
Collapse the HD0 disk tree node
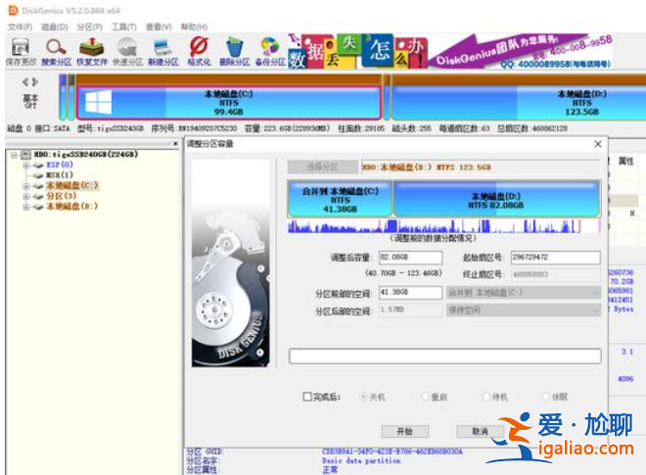tap(15, 155)
